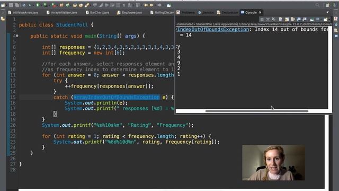Image resolution: width=339 pixels, height=191 pixels.
Task: Collapse the main method fold marker at line 4
Action: click(17, 36)
